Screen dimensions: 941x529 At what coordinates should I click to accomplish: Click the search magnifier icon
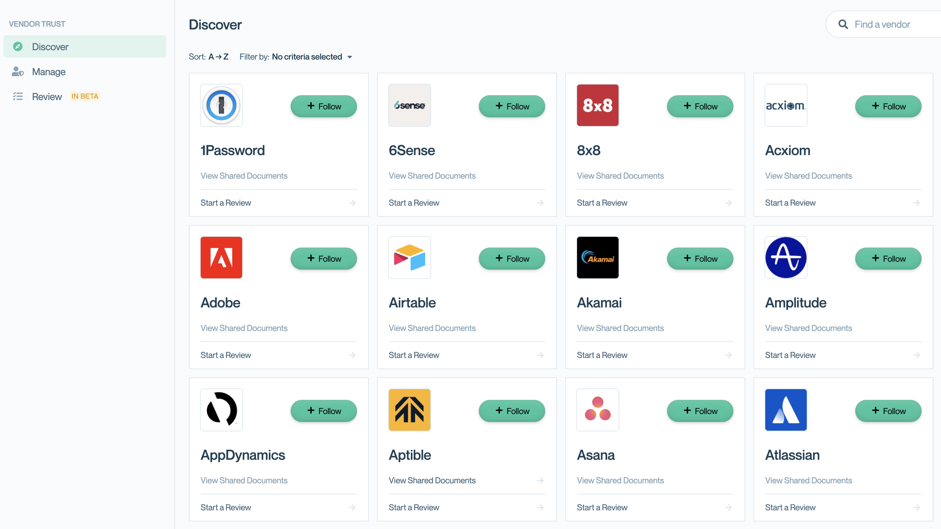coord(843,24)
